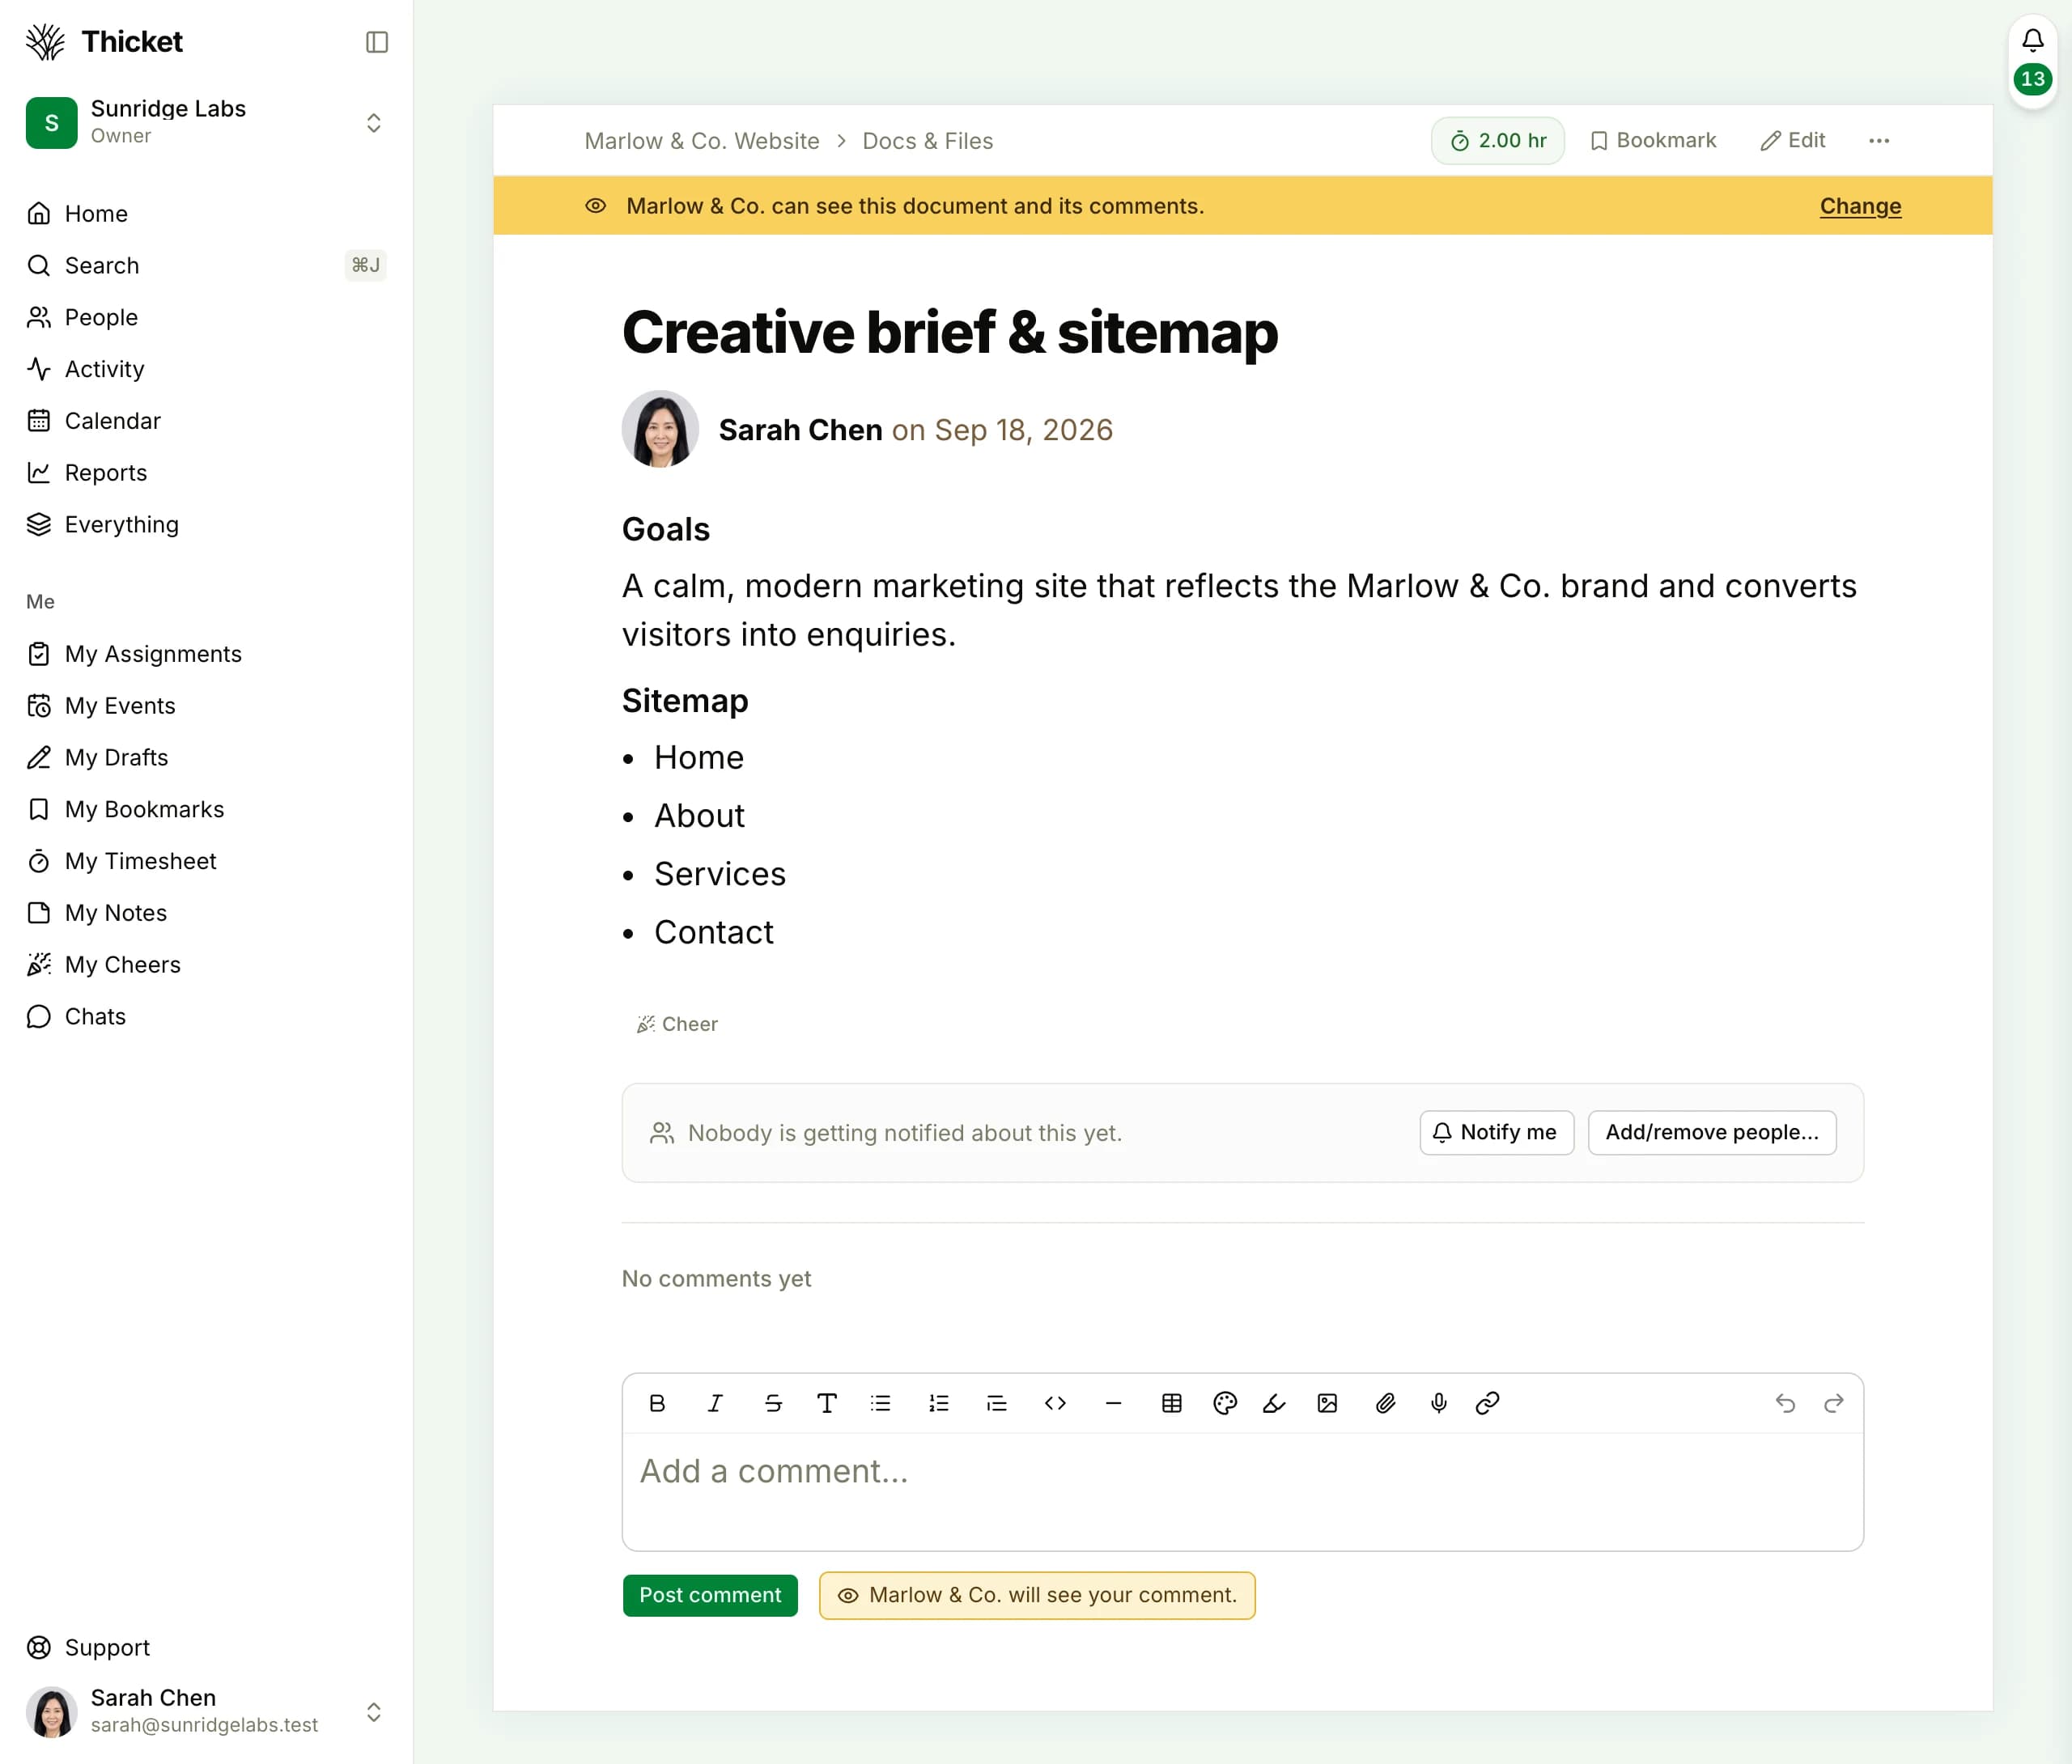The image size is (2072, 1764).
Task: Give a Cheer to the document
Action: 677,1024
